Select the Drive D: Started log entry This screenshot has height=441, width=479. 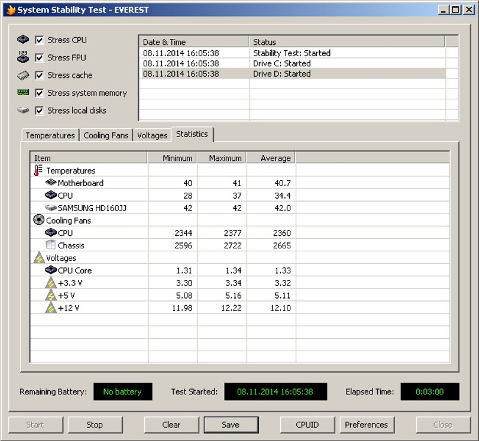coord(281,74)
